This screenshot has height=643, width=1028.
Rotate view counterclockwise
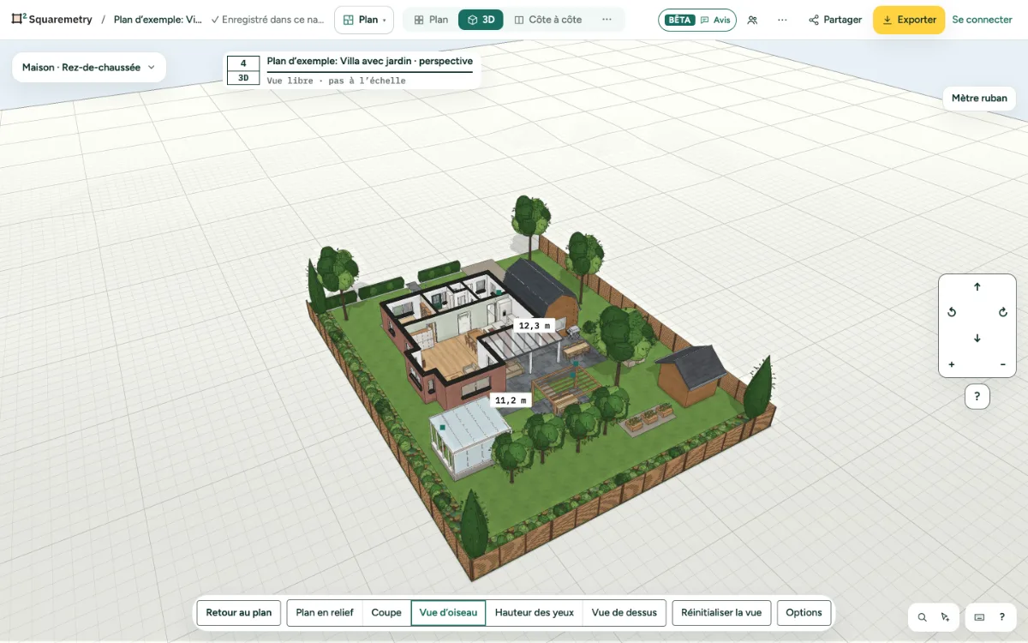coord(952,313)
